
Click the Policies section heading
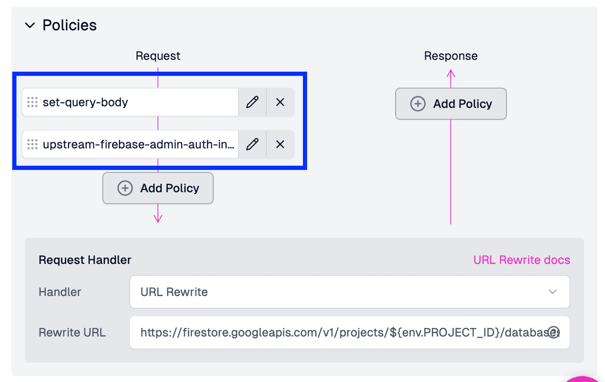coord(70,25)
